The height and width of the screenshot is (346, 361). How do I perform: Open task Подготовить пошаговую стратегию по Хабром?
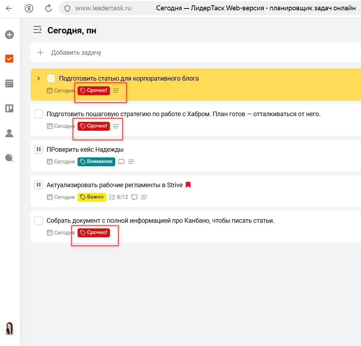[184, 114]
